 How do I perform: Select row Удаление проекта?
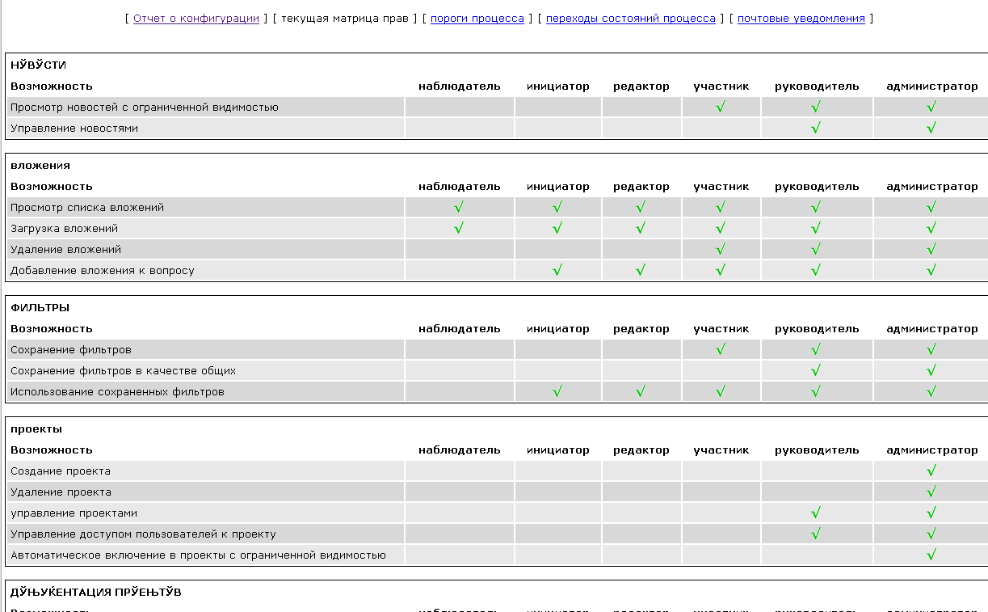[x=497, y=492]
